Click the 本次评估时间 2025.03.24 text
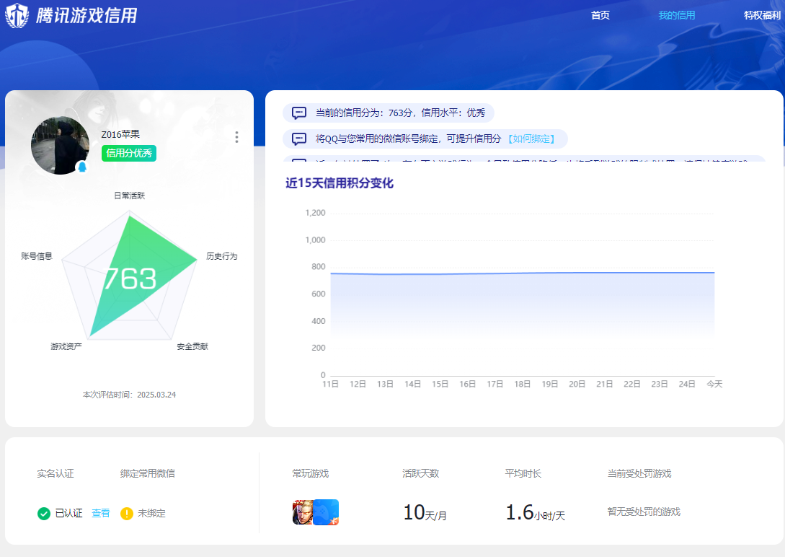785x557 pixels. point(129,395)
